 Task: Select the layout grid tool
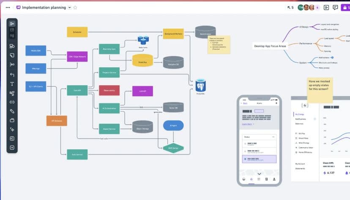coord(12,138)
